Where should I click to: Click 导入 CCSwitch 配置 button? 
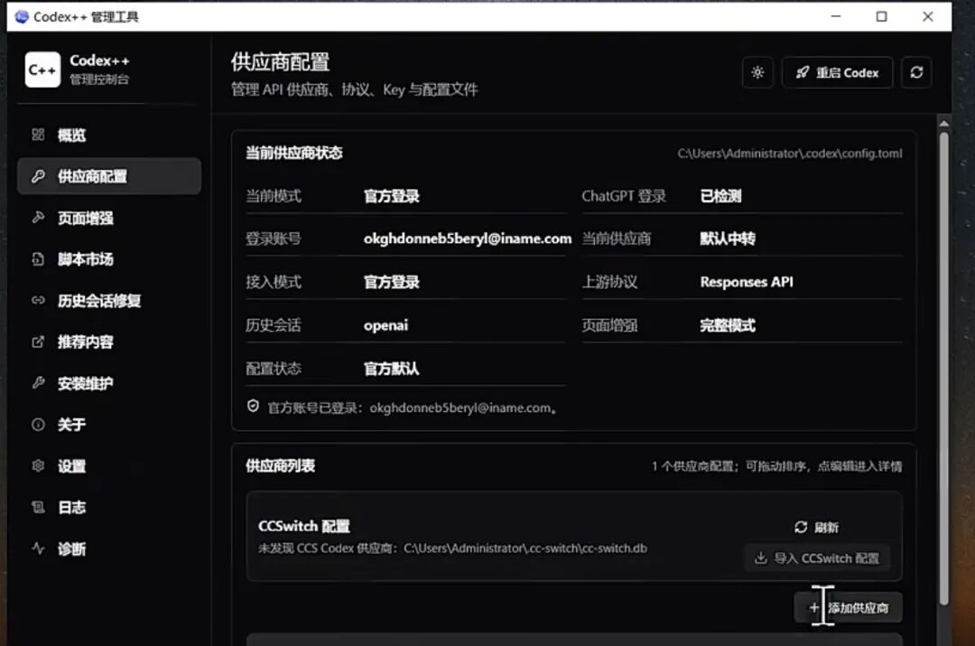pyautogui.click(x=817, y=558)
